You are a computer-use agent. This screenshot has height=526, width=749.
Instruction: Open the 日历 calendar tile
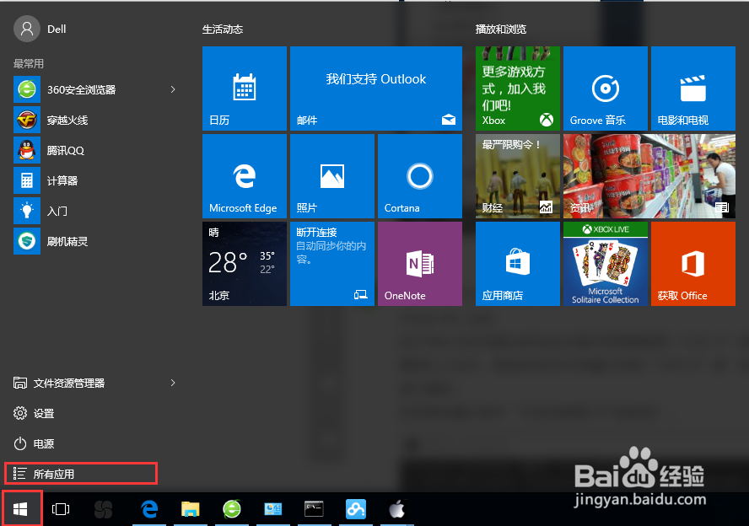pos(245,89)
